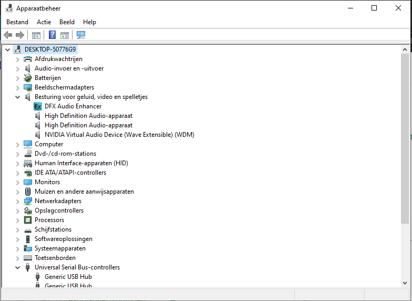Image resolution: width=412 pixels, height=301 pixels.
Task: Select Human Interface-apparaten (HID) label
Action: tap(81, 163)
